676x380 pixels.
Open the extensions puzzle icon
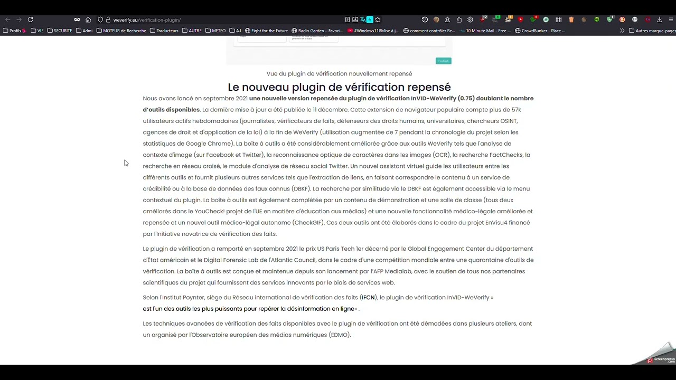[x=459, y=20]
